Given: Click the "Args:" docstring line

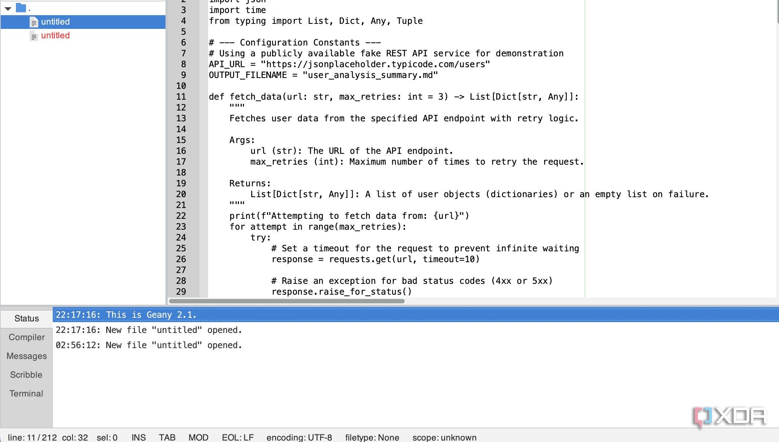Looking at the screenshot, I should (242, 140).
